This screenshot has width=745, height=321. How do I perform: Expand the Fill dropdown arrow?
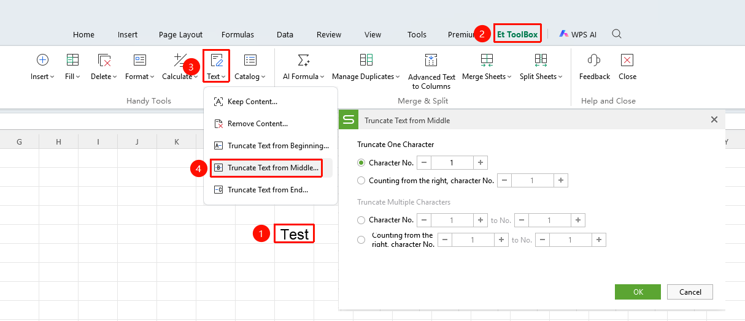click(x=78, y=77)
